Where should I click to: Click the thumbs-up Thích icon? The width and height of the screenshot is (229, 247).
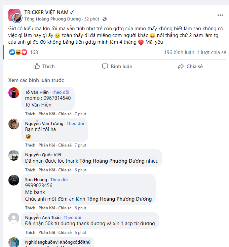coord(37,66)
